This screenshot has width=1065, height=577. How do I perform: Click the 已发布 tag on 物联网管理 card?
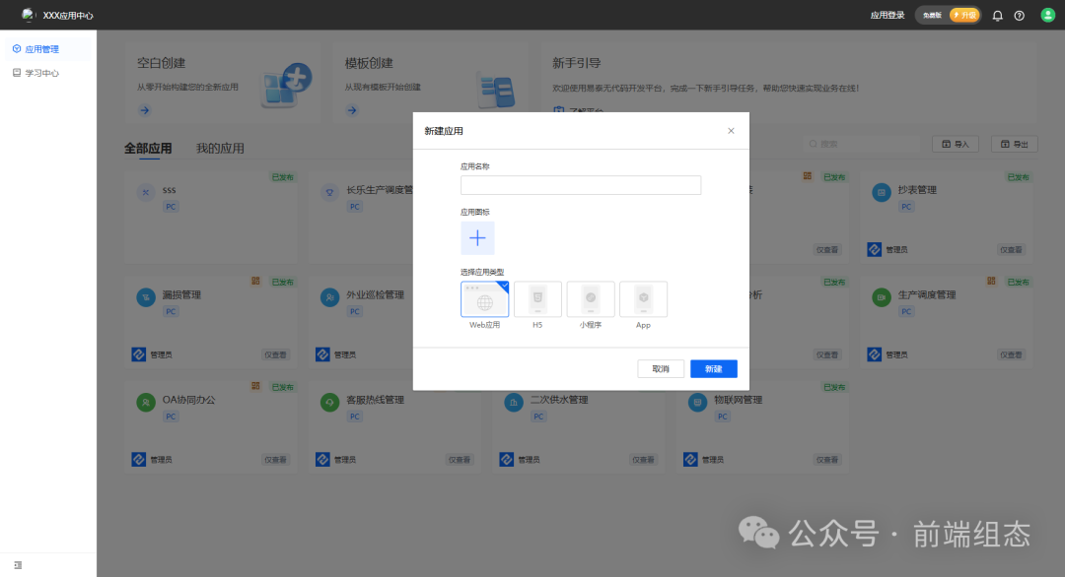(x=834, y=387)
